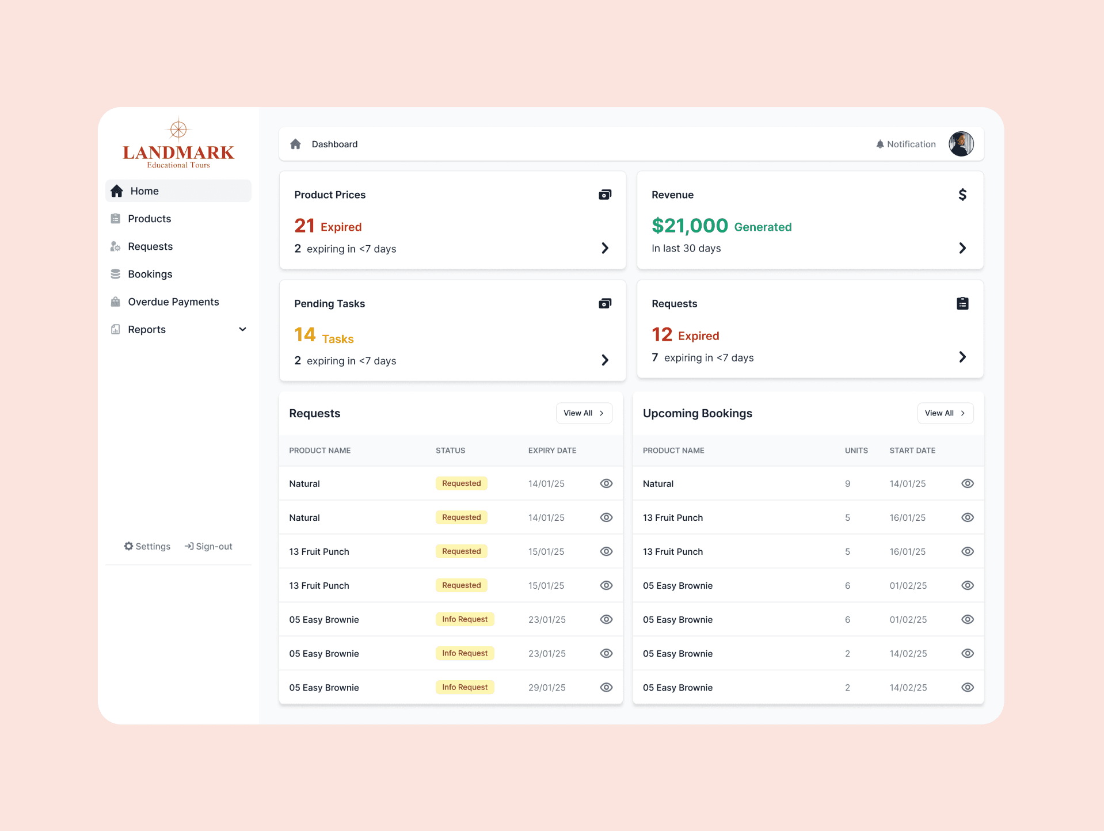Click View All on Upcoming Bookings

pos(945,413)
